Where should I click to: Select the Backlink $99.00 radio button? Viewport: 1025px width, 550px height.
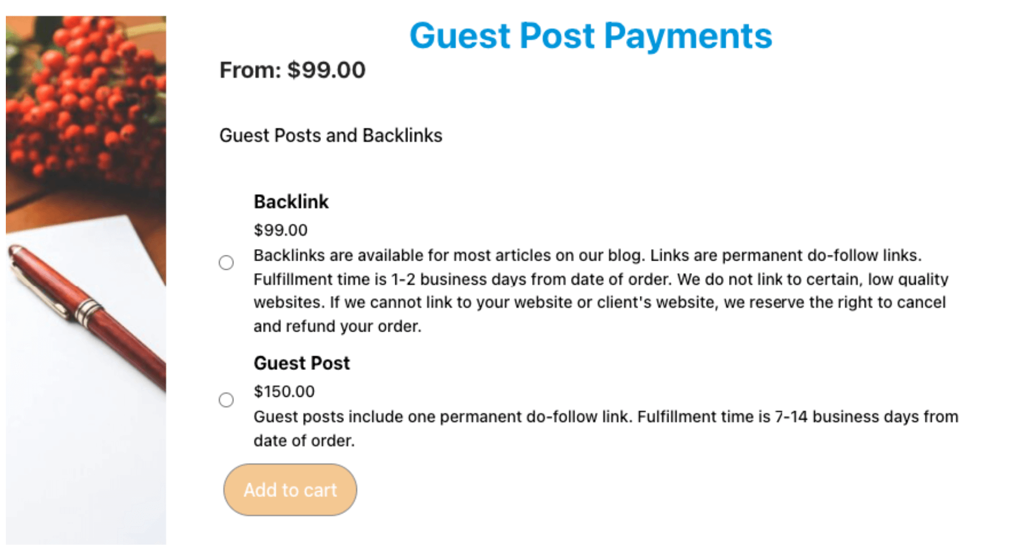[226, 262]
